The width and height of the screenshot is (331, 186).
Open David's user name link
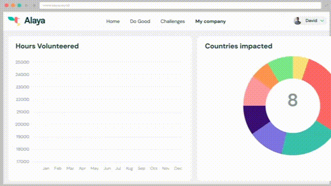(311, 21)
